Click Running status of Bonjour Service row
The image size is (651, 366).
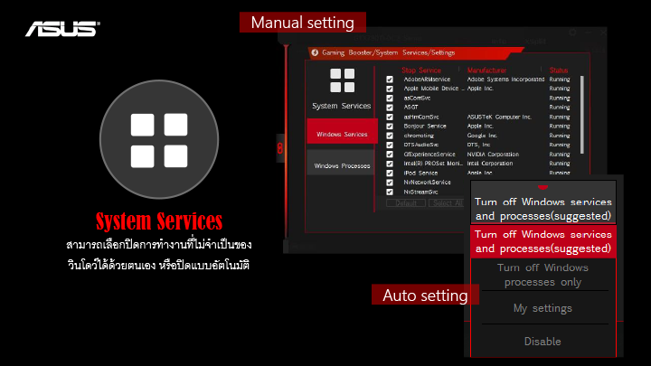560,127
